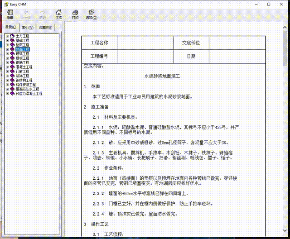Expand the 预应力混凝土工程 tree node
Viewport: 290px width, 239px height.
pyautogui.click(x=7, y=94)
